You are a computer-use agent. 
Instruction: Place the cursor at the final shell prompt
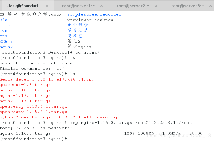coord(71,139)
